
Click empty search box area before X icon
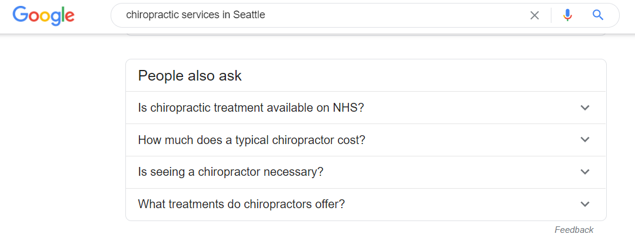tap(397, 15)
